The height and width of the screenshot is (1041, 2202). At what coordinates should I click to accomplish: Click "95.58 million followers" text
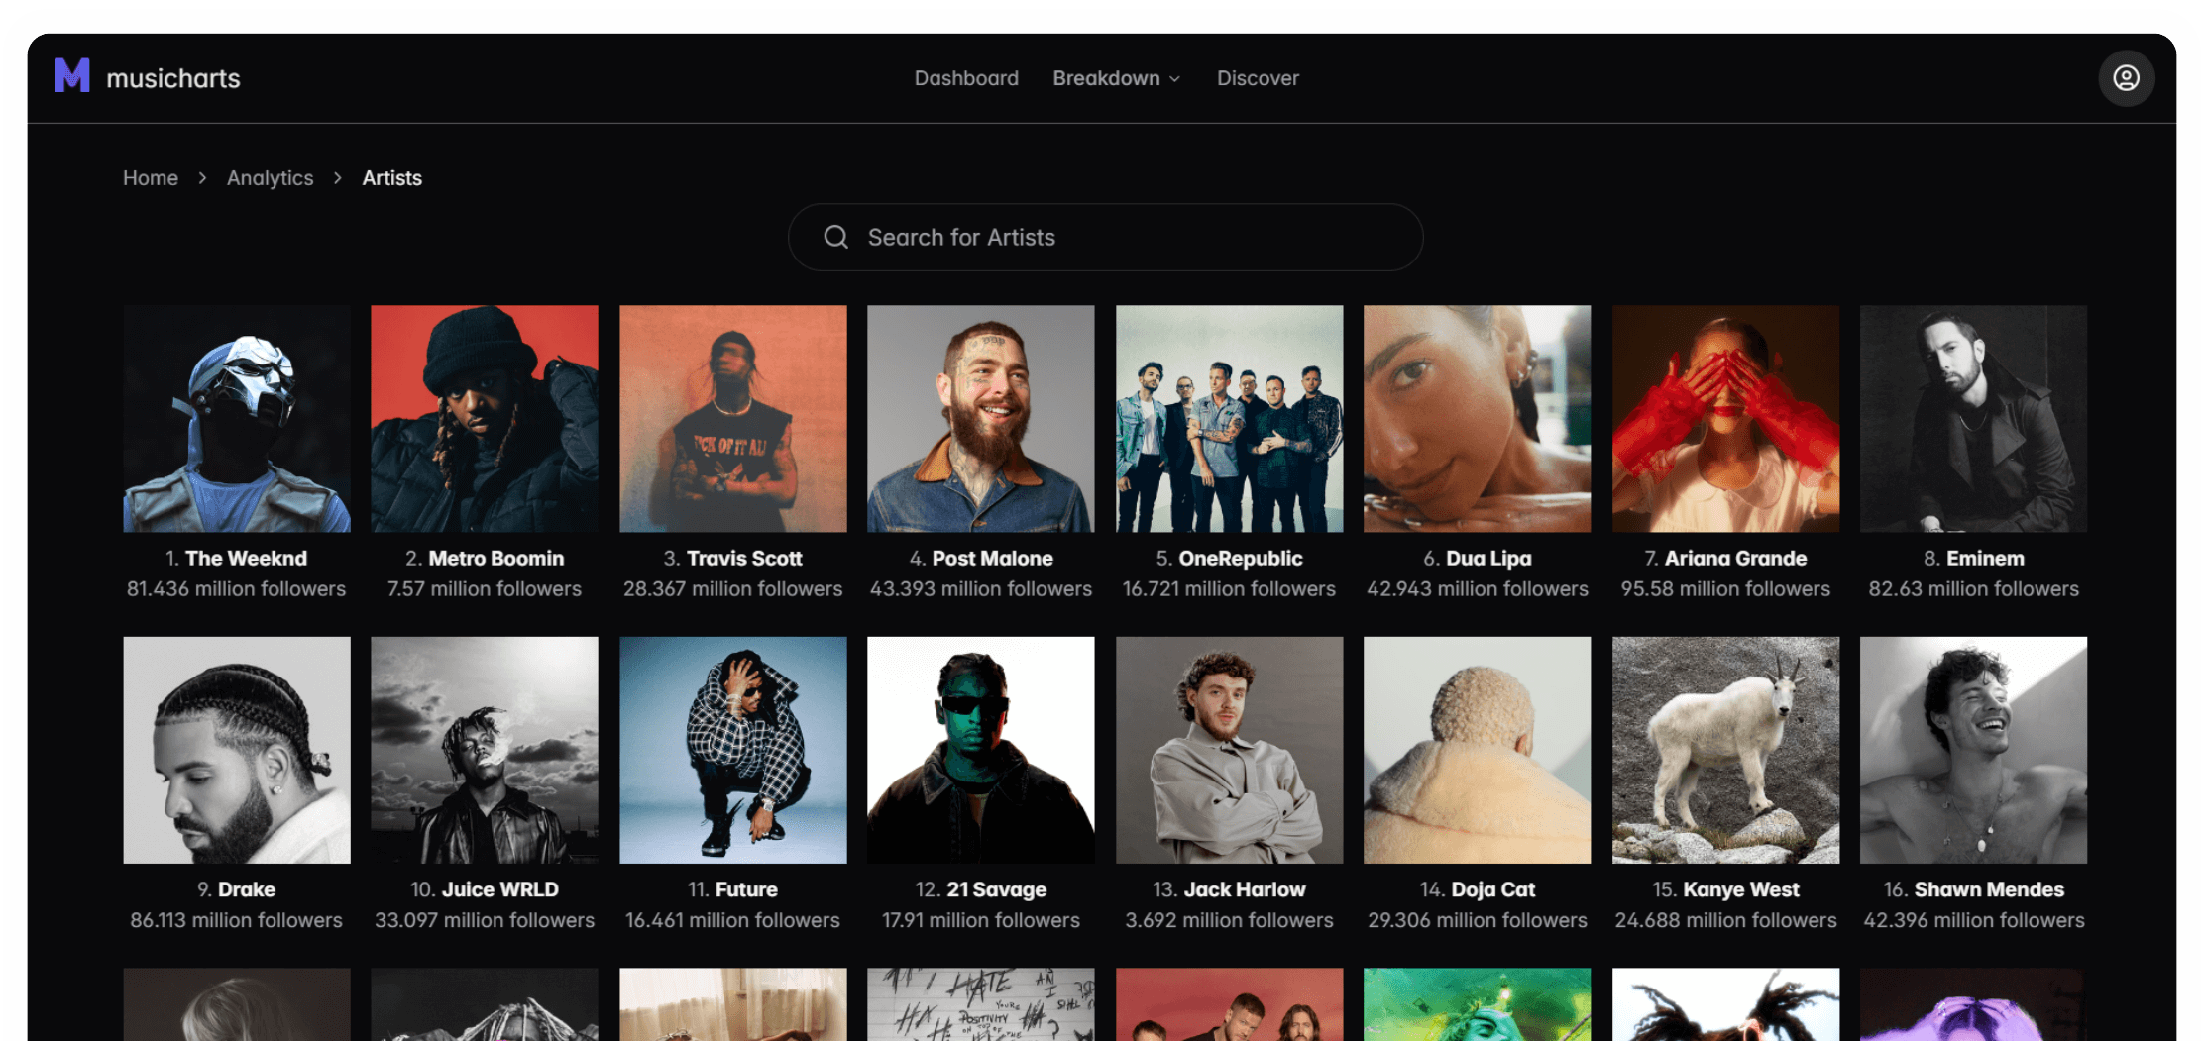pyautogui.click(x=1726, y=589)
